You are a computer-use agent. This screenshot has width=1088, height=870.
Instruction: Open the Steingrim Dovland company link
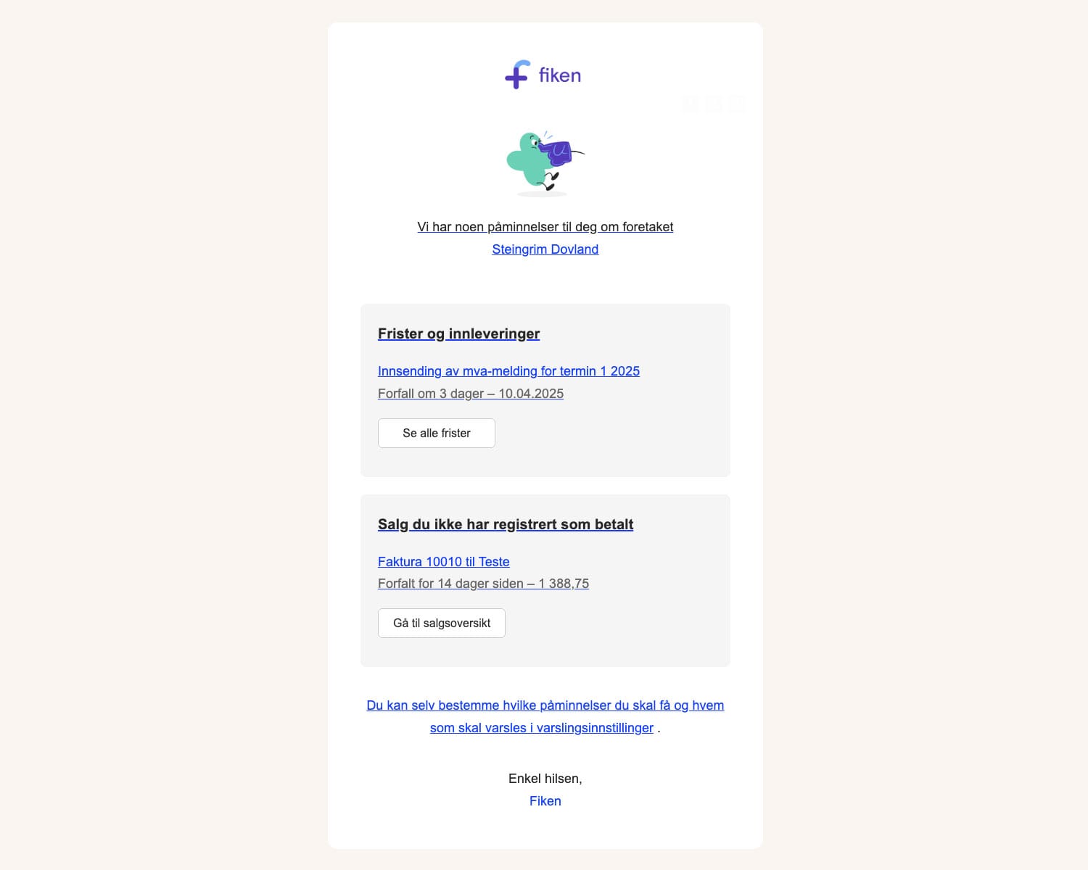[545, 249]
